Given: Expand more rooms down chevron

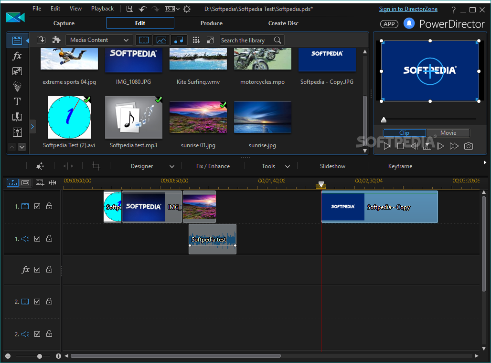Looking at the screenshot, I should [22, 147].
